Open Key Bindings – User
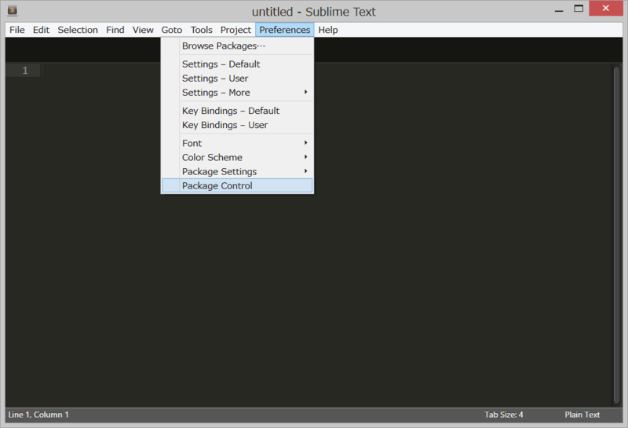 tap(237, 125)
